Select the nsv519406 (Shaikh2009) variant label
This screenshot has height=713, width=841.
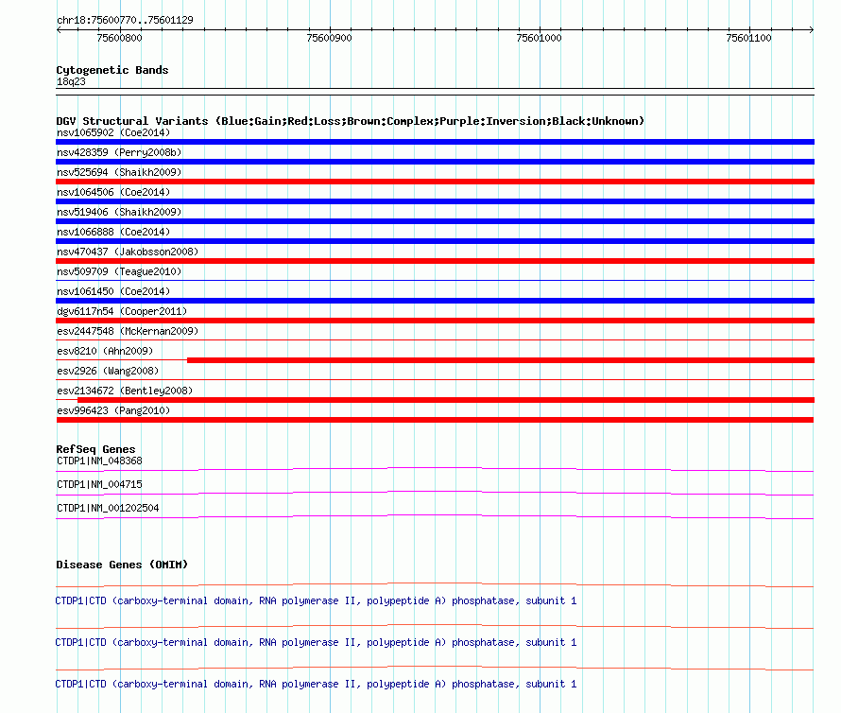[119, 212]
